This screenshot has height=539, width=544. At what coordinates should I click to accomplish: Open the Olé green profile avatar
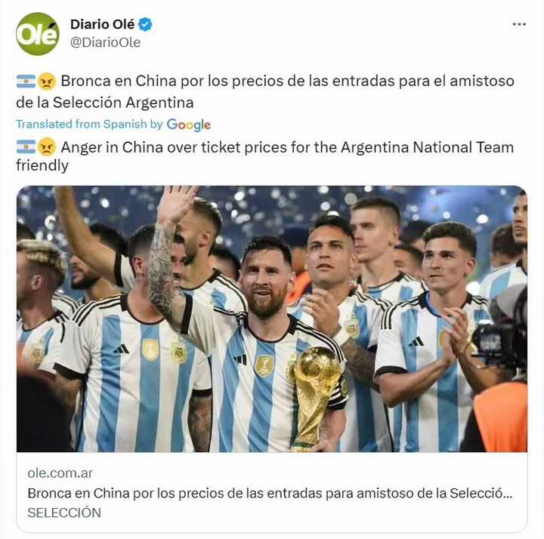pos(38,34)
